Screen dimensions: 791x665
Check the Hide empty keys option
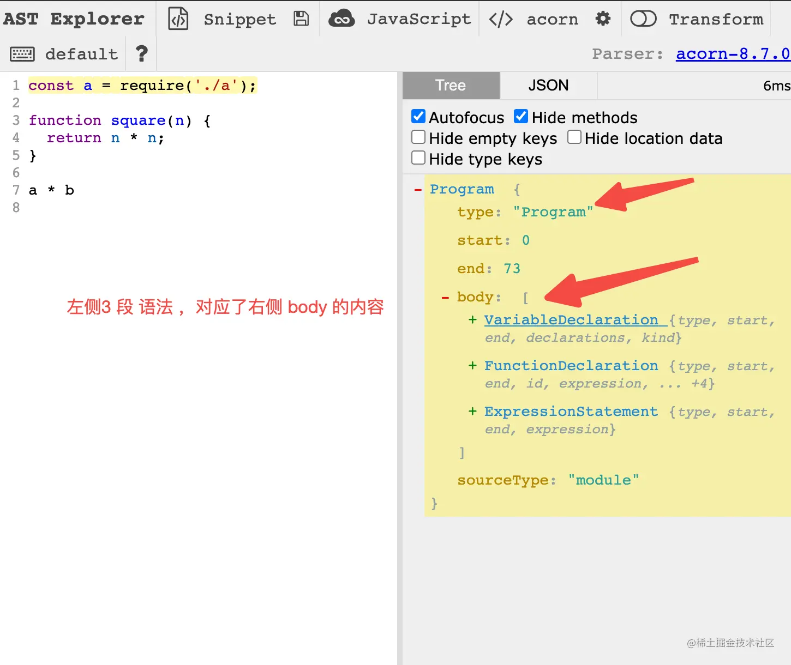point(418,137)
